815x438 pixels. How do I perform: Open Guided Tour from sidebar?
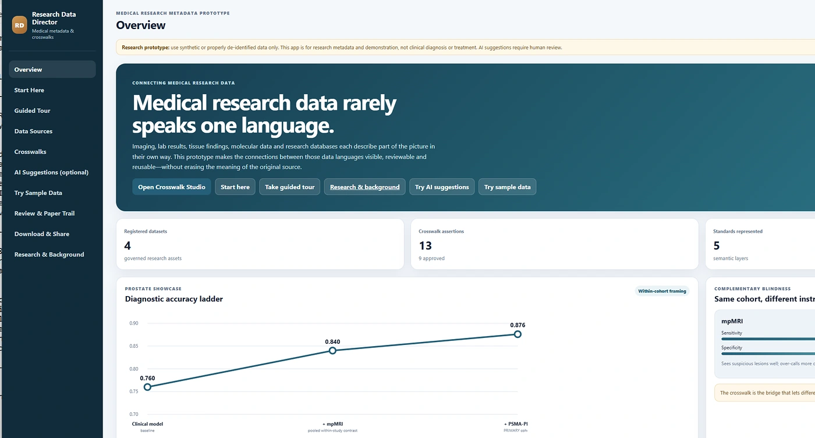coord(52,111)
